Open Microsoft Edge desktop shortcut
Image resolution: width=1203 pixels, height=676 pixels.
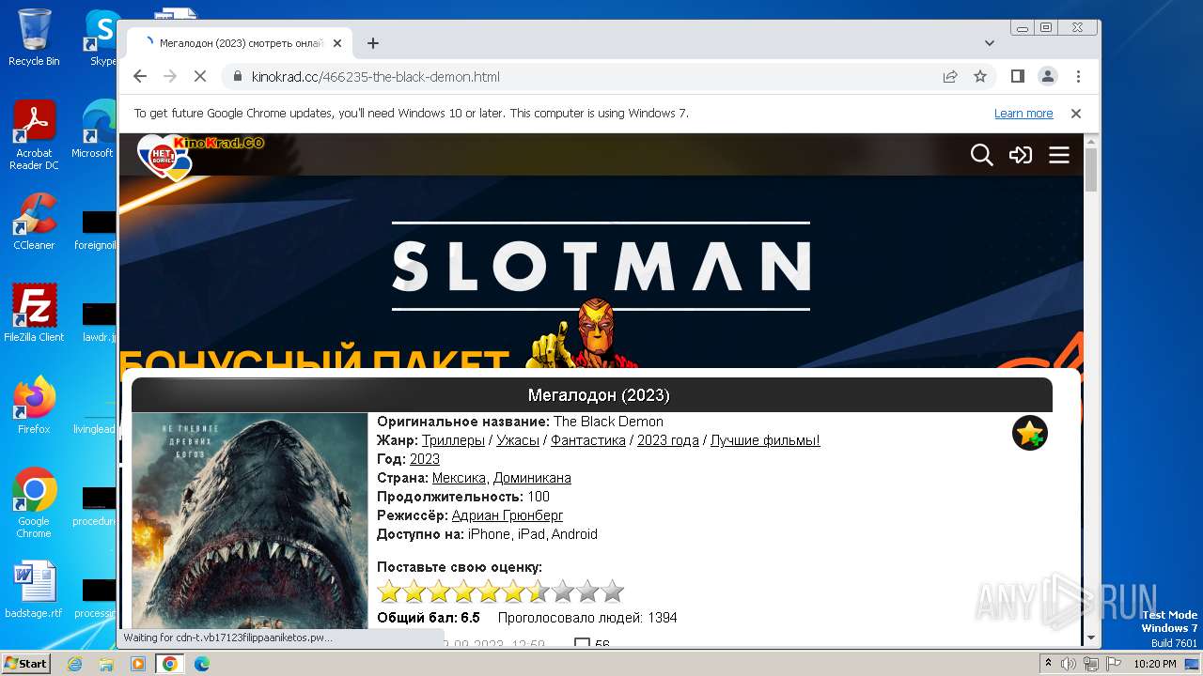[93, 130]
